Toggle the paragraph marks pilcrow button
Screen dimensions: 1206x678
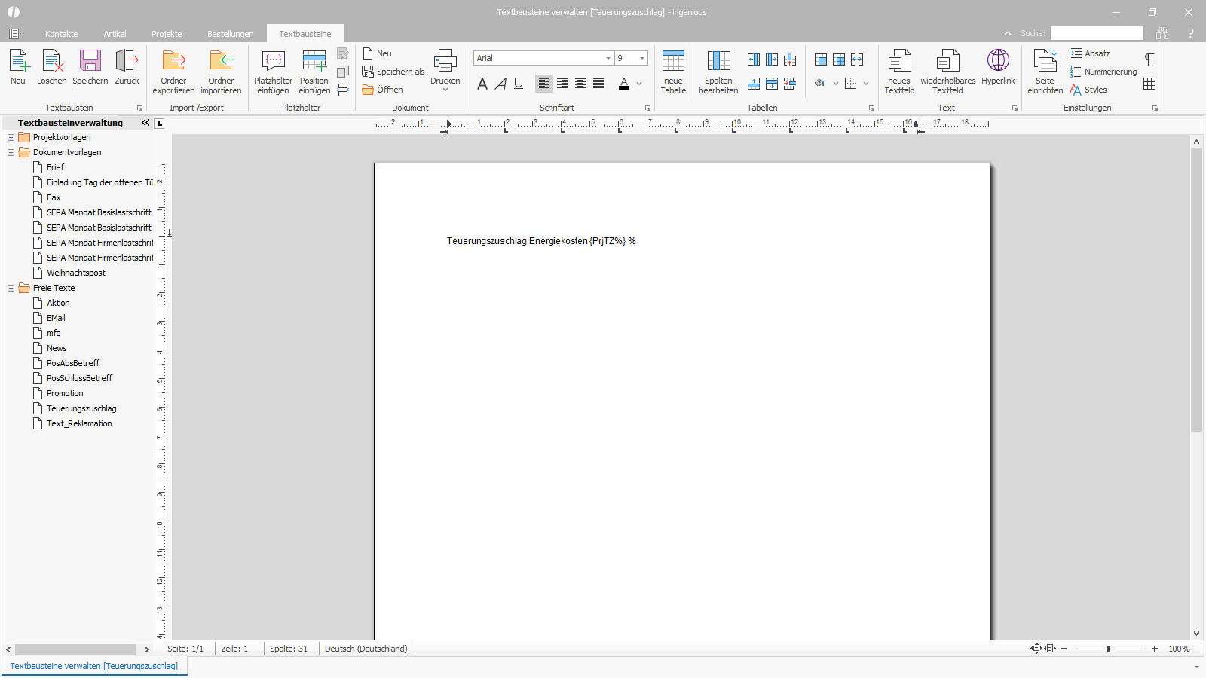[x=1149, y=60]
